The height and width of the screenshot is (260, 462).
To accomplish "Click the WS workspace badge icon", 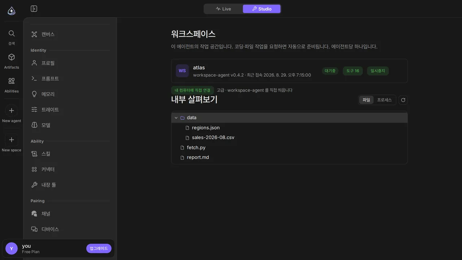I will pos(182,71).
